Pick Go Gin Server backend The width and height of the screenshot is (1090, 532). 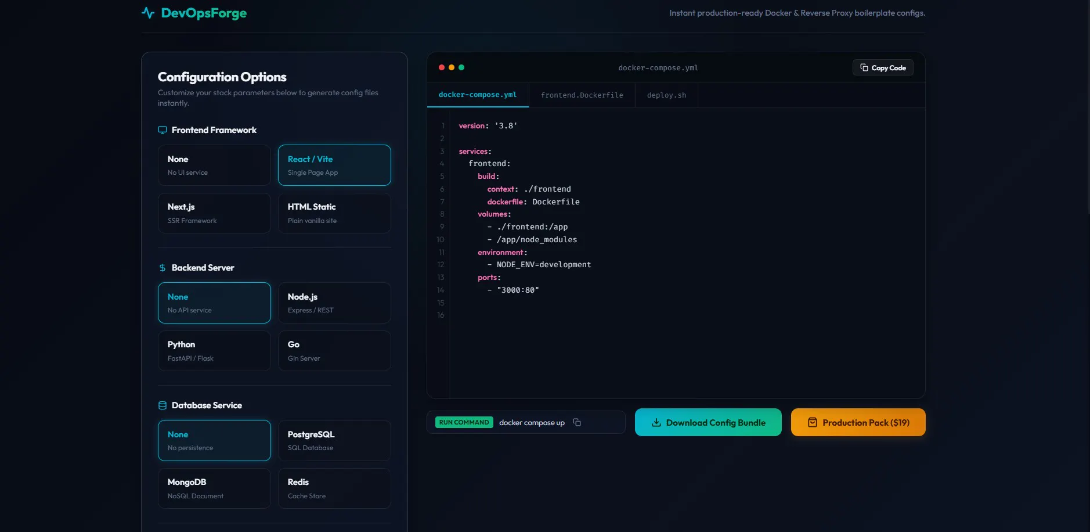click(334, 351)
